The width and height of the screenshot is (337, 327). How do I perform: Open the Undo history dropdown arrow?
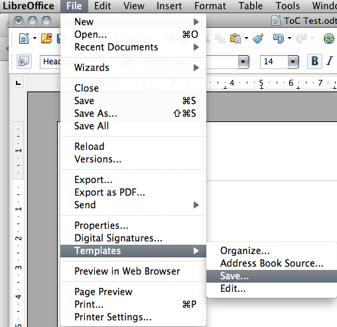tap(289, 38)
